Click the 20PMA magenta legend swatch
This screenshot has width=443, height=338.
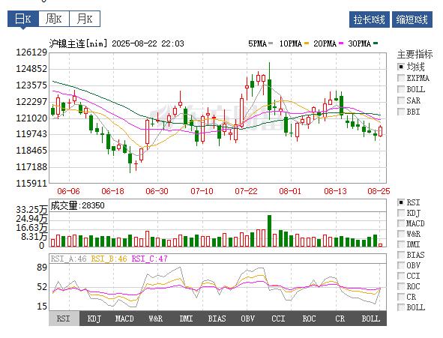[x=341, y=43]
